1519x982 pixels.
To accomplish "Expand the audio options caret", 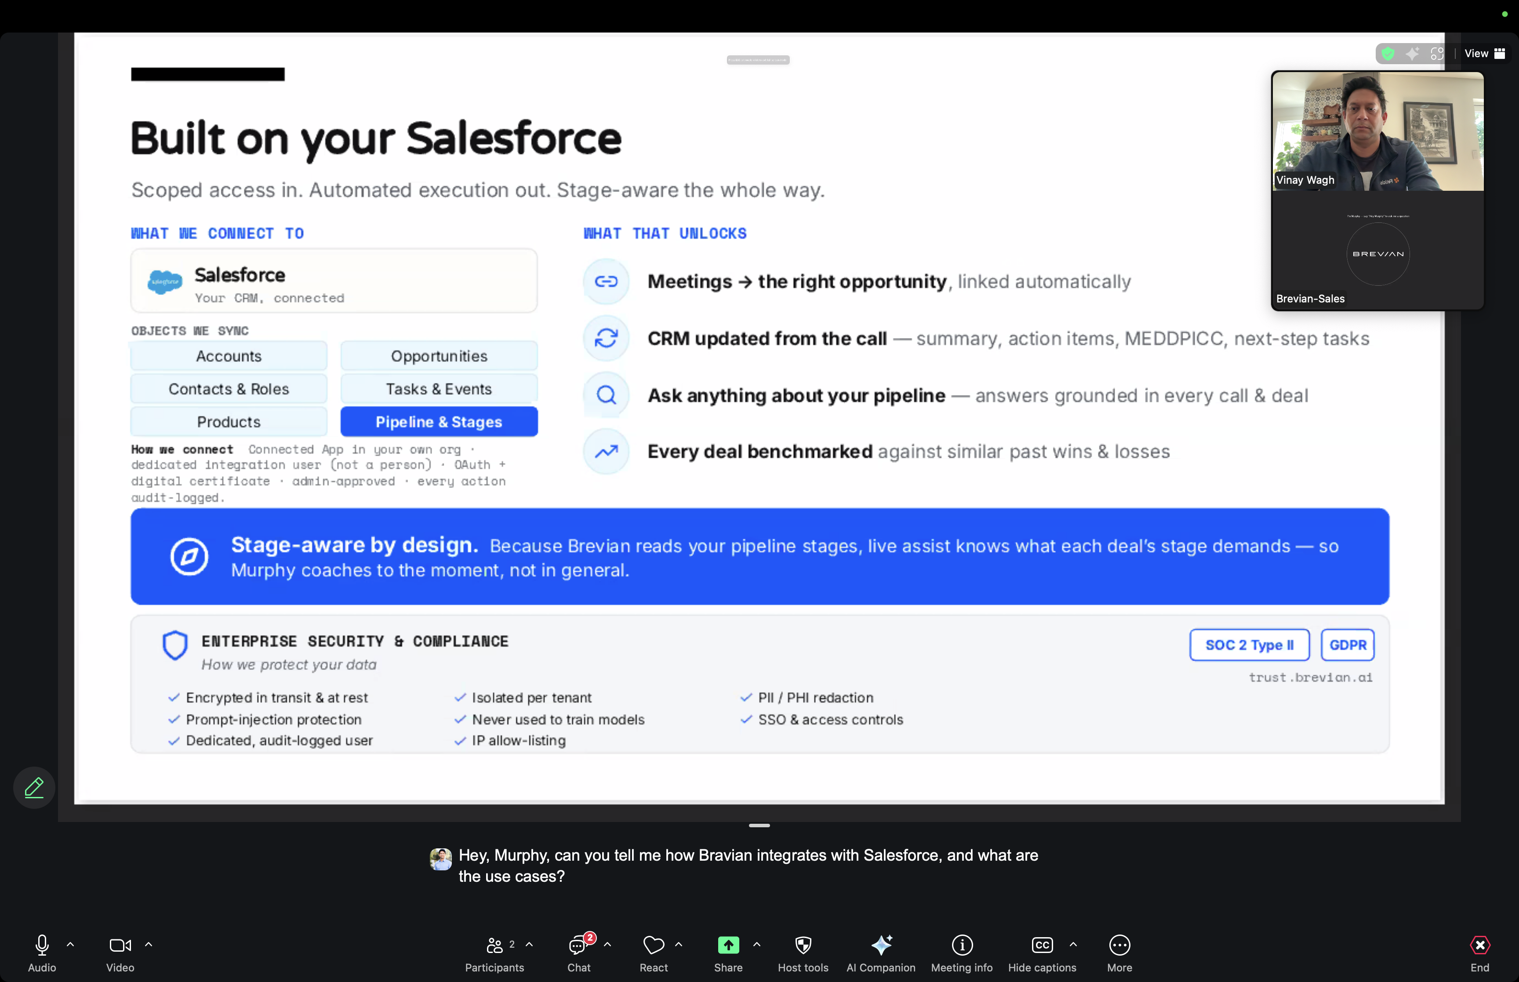I will tap(70, 944).
